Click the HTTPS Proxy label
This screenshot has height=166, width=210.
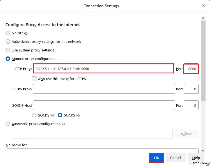[22, 89]
